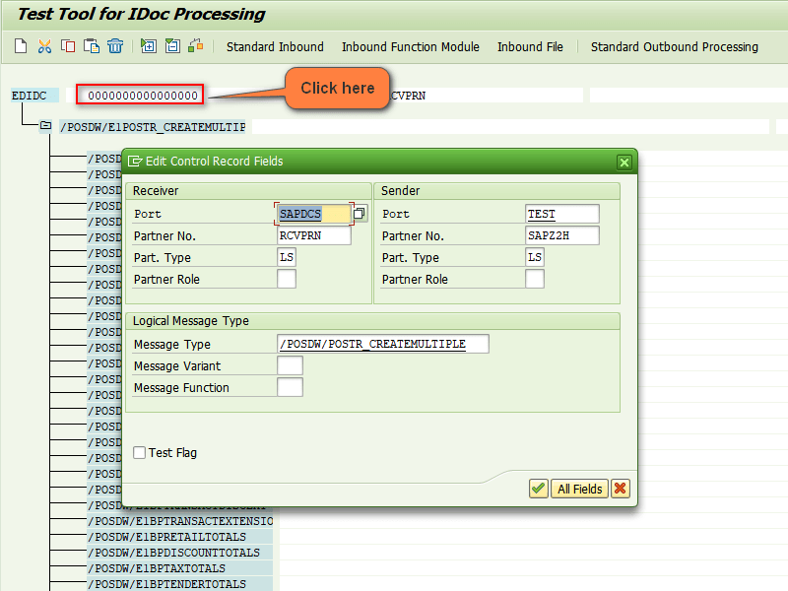The image size is (788, 591).
Task: Select the /POSDW/E1BPTAXTOTALS tree segment
Action: click(157, 568)
